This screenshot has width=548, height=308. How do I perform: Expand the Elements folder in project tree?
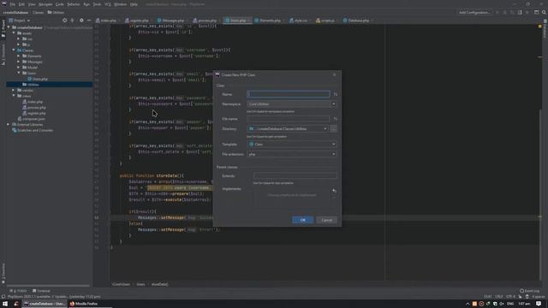pyautogui.click(x=19, y=56)
